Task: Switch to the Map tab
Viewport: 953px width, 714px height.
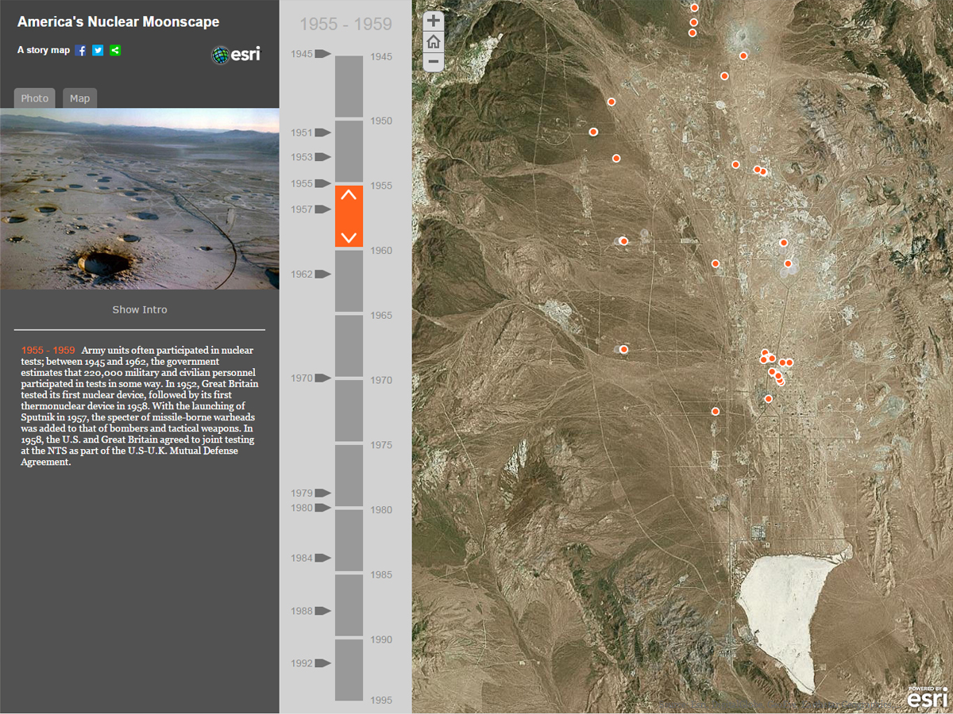Action: (x=79, y=98)
